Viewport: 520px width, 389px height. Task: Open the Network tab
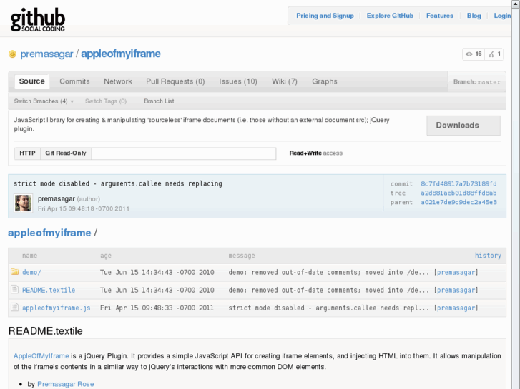pyautogui.click(x=118, y=81)
